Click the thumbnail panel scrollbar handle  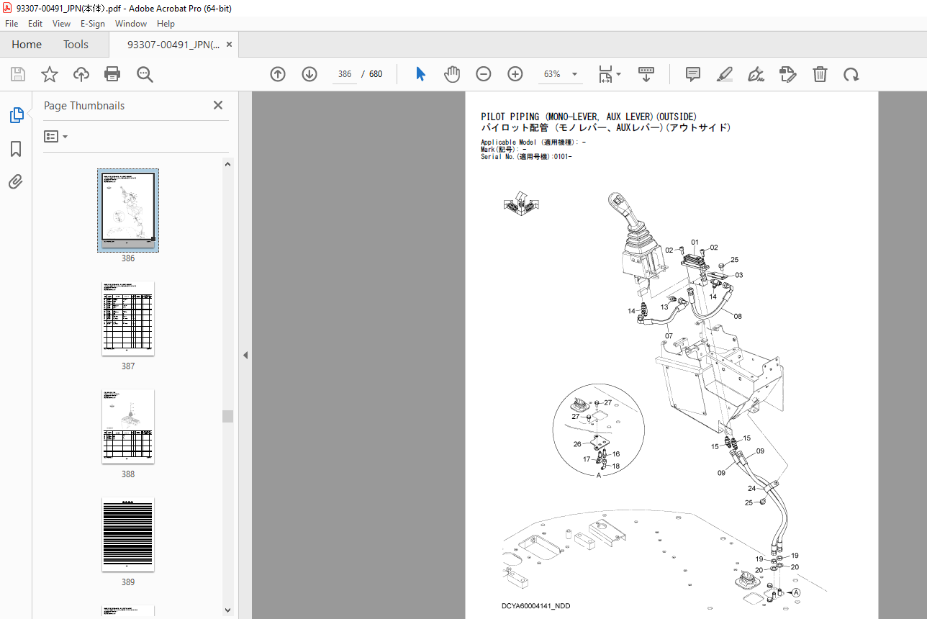click(228, 417)
